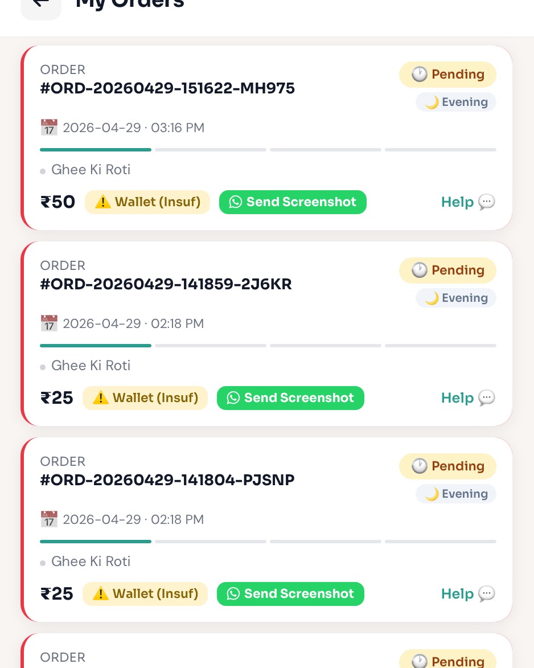Viewport: 534px width, 668px height.
Task: Open Help for order 2J6KR
Action: tap(468, 398)
